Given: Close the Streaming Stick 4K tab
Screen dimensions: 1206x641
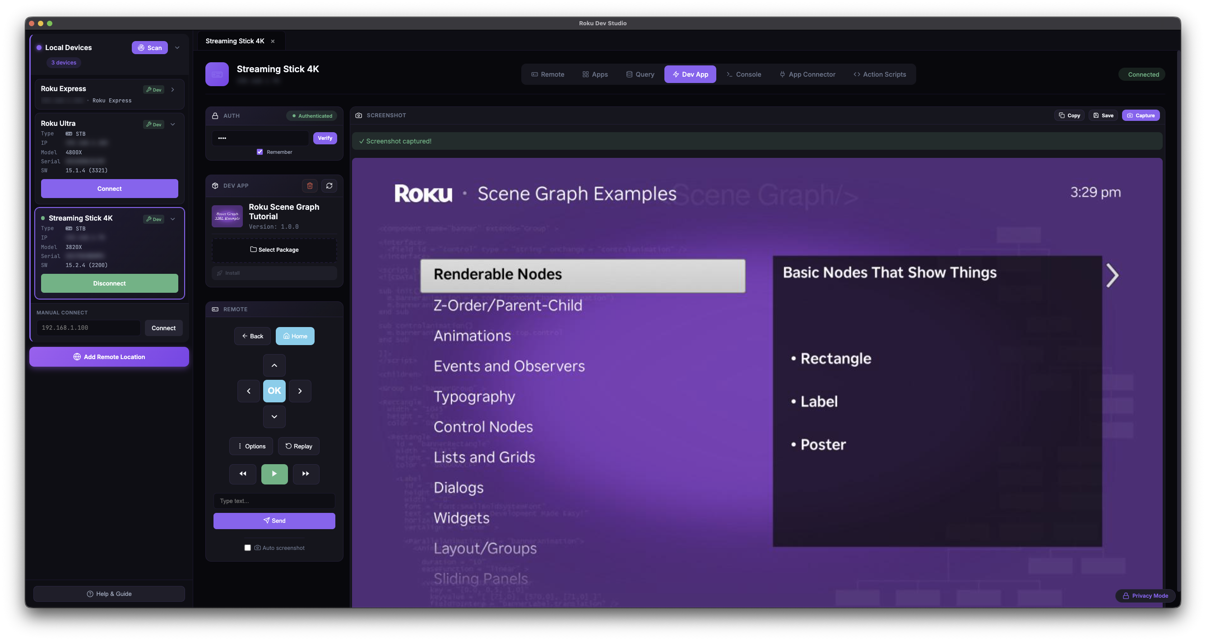Looking at the screenshot, I should pyautogui.click(x=273, y=41).
